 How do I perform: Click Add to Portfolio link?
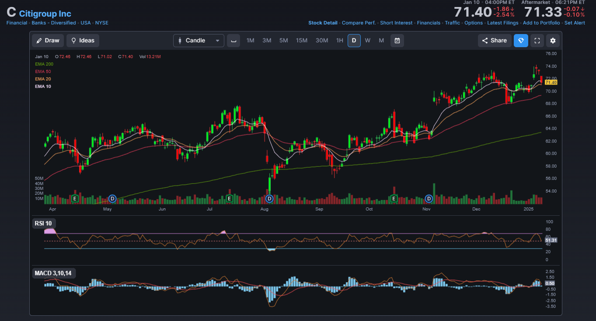pyautogui.click(x=541, y=23)
